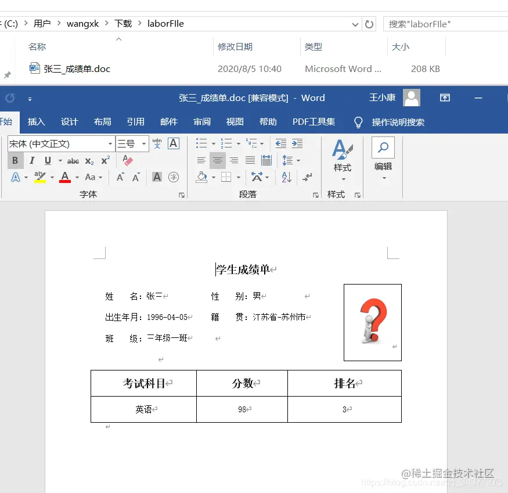The height and width of the screenshot is (493, 508).
Task: Open the 审阅 ribbon tab
Action: click(202, 122)
